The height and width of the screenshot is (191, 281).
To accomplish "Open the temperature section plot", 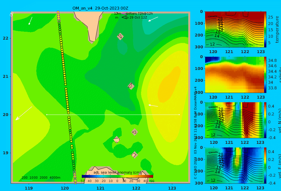I will 234,29.
